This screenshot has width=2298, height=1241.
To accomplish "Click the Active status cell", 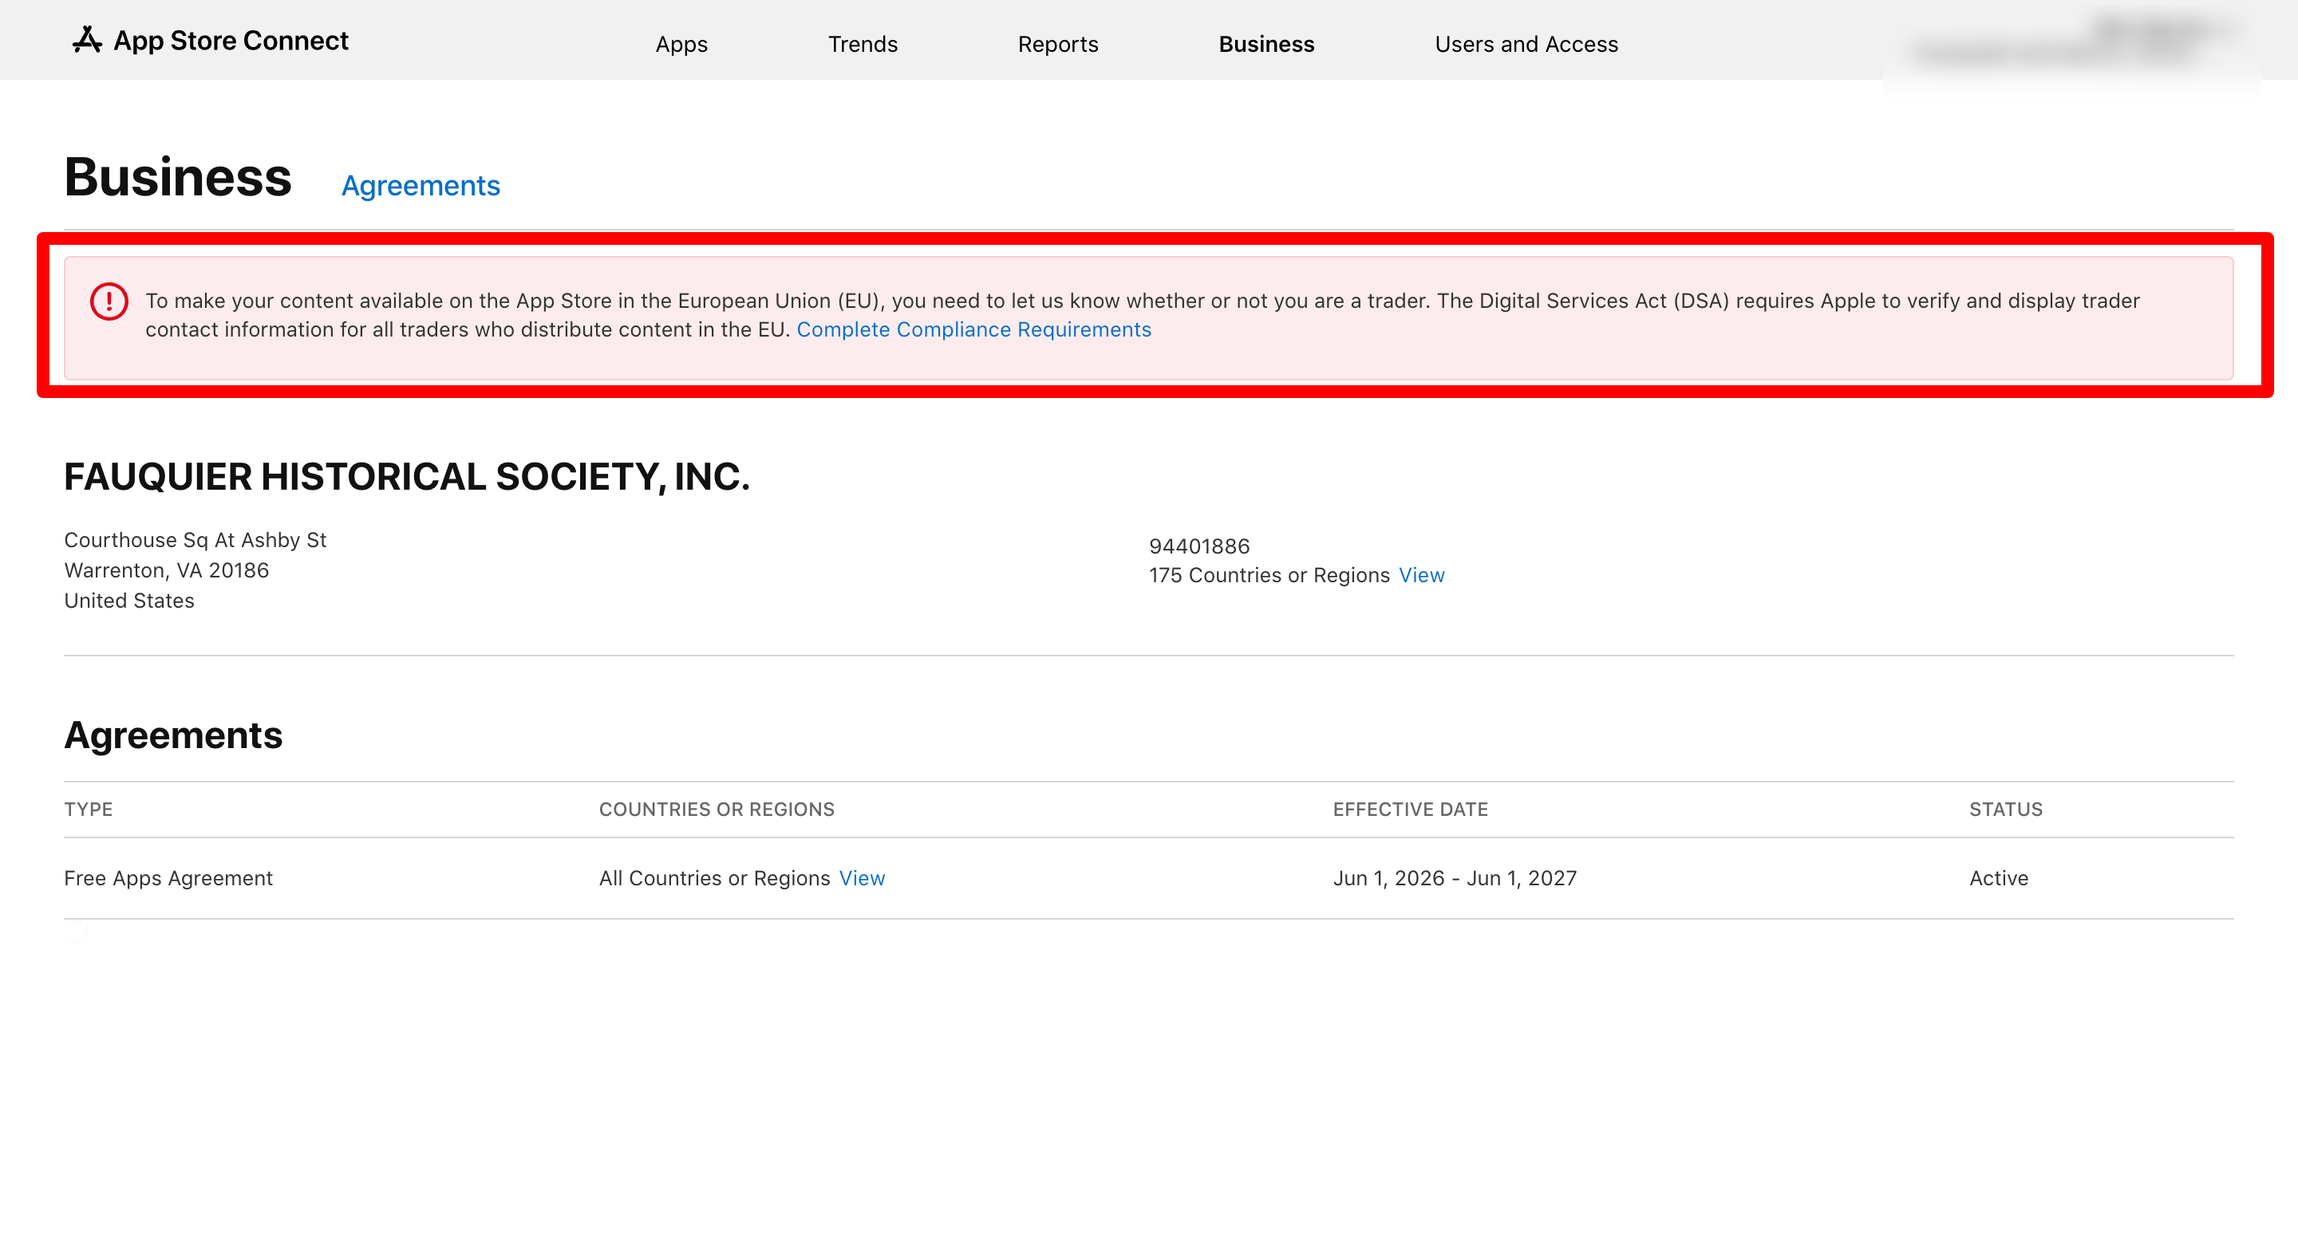I will pyautogui.click(x=1998, y=878).
